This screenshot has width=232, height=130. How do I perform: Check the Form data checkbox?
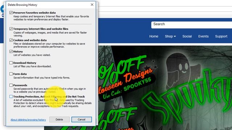point(11,74)
